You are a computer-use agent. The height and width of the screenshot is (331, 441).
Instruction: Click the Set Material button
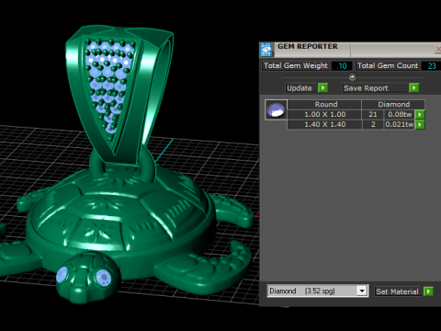tap(398, 291)
